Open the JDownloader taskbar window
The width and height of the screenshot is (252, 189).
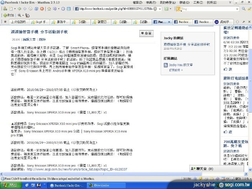[x=106, y=185]
